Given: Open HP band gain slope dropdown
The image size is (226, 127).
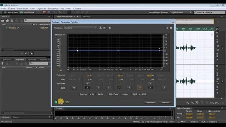Looking at the screenshot, I should 74,79.
